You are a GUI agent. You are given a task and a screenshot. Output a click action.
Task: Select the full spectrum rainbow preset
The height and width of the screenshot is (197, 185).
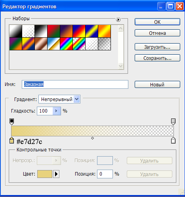tap(66, 44)
